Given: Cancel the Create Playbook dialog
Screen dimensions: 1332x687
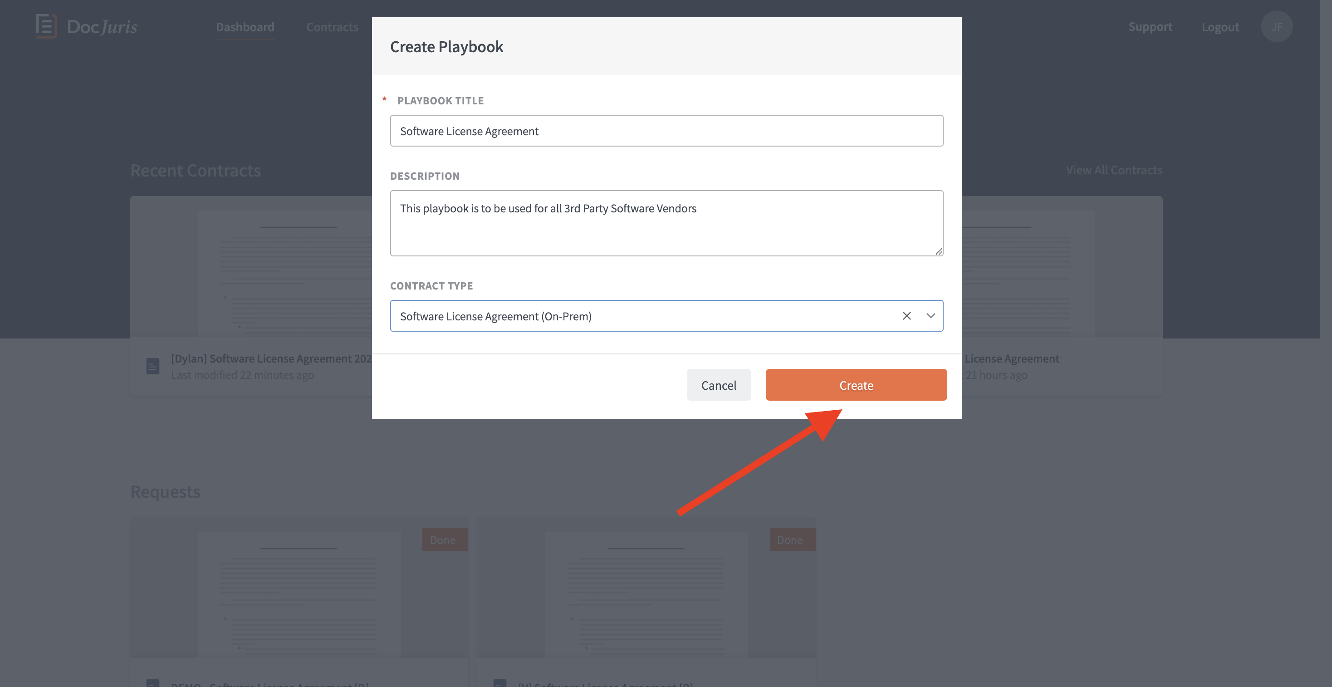Looking at the screenshot, I should (718, 385).
